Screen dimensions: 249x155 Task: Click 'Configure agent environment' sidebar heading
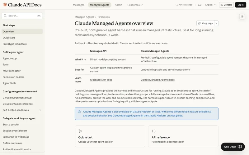coord(20,91)
